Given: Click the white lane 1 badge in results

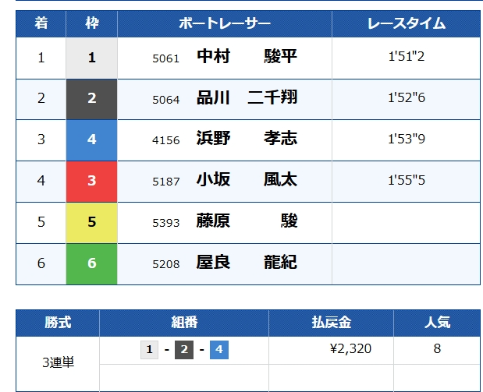Looking at the screenshot, I should click(x=91, y=58).
